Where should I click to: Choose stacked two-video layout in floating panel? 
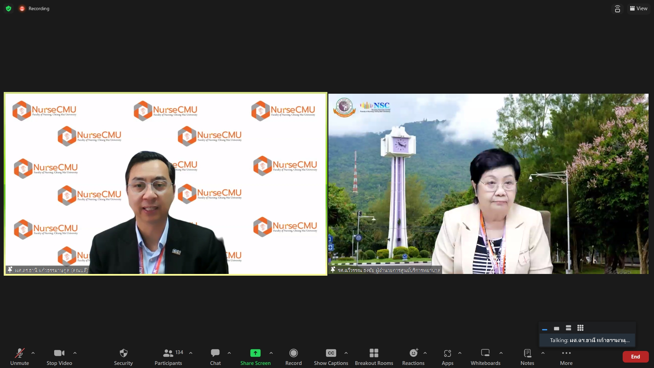(x=568, y=328)
